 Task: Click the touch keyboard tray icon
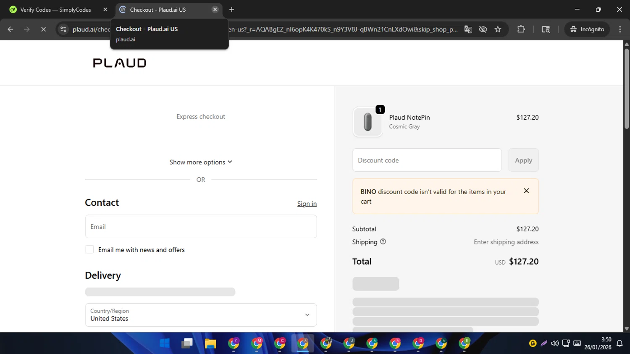pyautogui.click(x=577, y=344)
